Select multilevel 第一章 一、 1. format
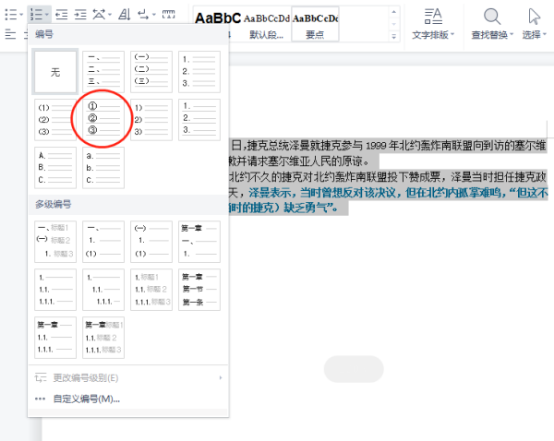The width and height of the screenshot is (554, 441). pyautogui.click(x=199, y=242)
